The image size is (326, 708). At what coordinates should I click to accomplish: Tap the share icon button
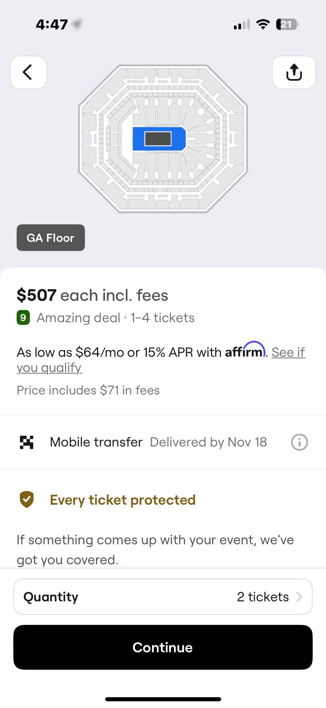click(x=294, y=72)
